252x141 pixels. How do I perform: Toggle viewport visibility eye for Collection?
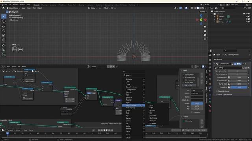pyautogui.click(x=247, y=14)
